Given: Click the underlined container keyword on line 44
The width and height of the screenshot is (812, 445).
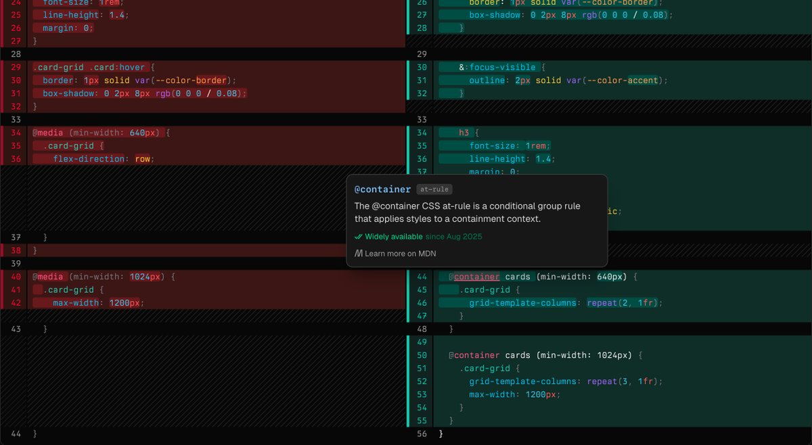Looking at the screenshot, I should (477, 277).
